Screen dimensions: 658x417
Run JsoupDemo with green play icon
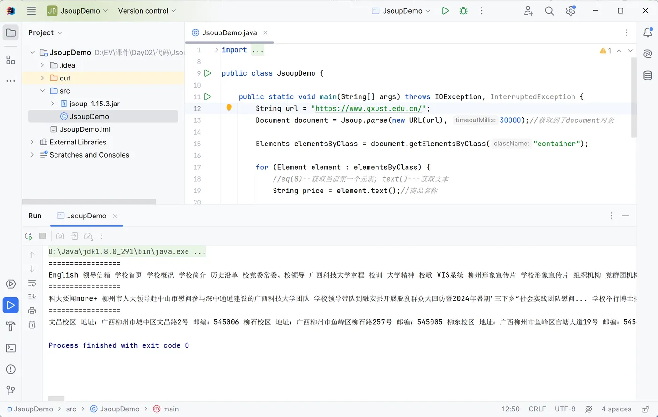(x=446, y=11)
